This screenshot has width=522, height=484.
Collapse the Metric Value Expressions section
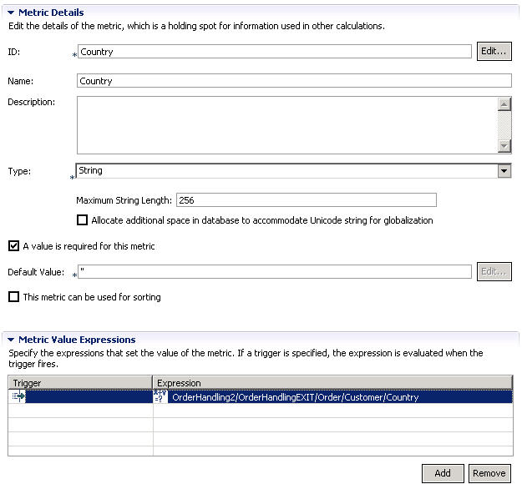(x=11, y=340)
